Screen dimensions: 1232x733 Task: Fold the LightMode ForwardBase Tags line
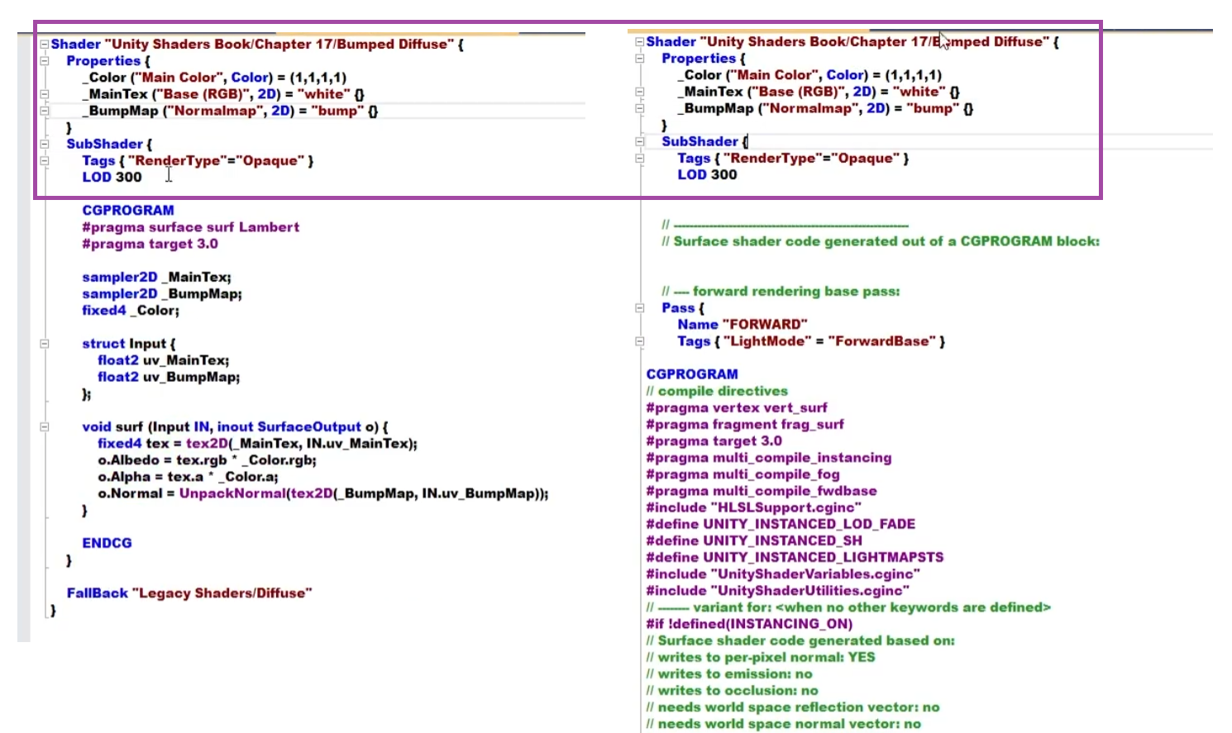(639, 341)
